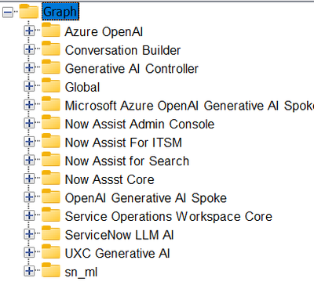Viewport: 314px width, 307px height.
Task: Click Service Operations Workspace Core folder icon
Action: [51, 215]
